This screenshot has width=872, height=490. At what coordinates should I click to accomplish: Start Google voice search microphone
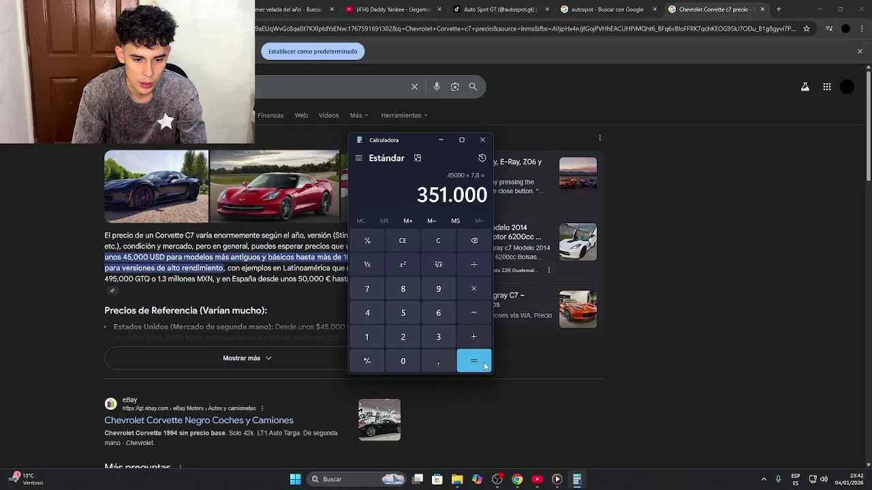[437, 86]
